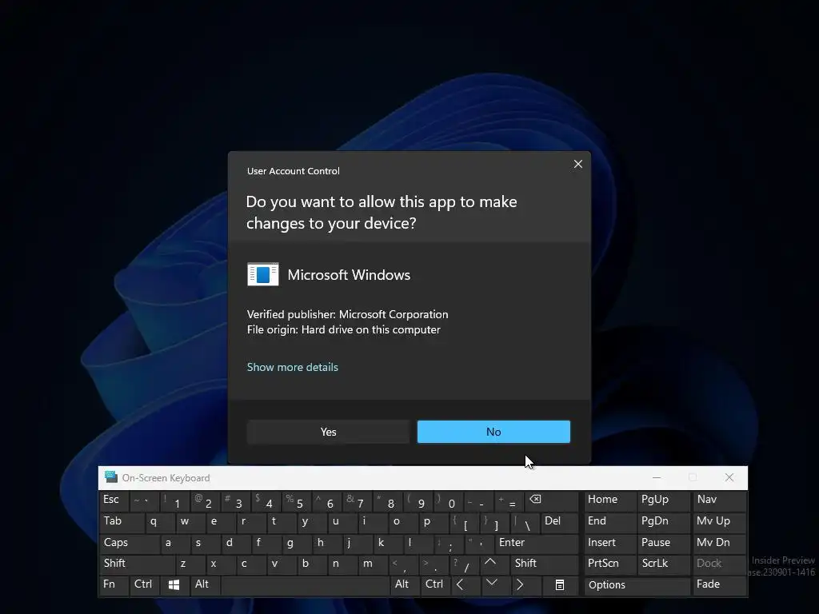Click Yes in User Account Control
The height and width of the screenshot is (614, 819).
[x=328, y=432]
